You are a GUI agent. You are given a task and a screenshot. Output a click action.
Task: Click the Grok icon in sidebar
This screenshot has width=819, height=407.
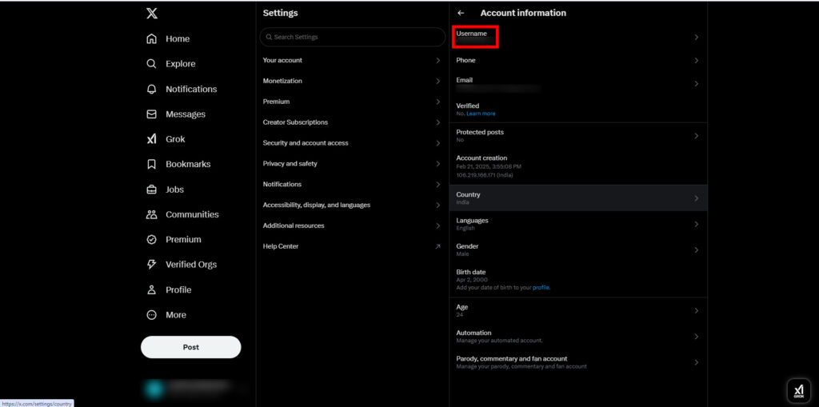(x=151, y=139)
